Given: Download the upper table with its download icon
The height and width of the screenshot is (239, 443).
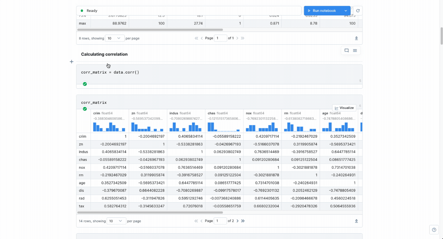Looking at the screenshot, I should pyautogui.click(x=356, y=38).
